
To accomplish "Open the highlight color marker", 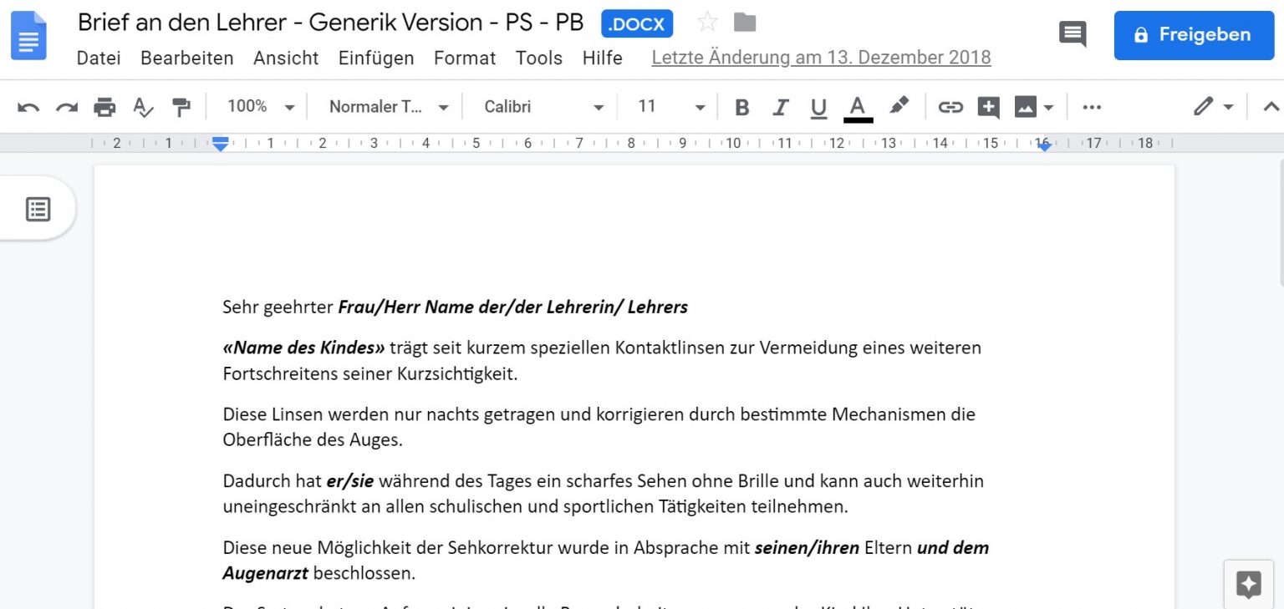I will point(899,106).
